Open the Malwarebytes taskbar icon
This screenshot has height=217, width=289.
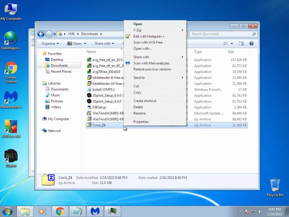point(95,211)
